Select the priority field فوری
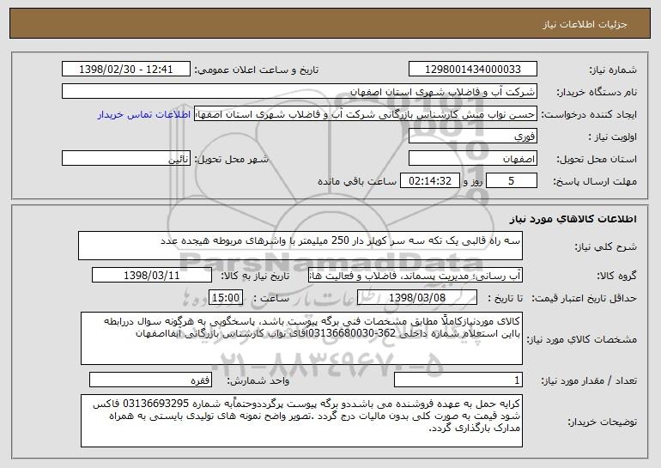The height and width of the screenshot is (468, 661). coord(472,137)
